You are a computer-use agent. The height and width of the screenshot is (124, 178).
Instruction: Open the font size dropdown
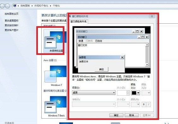click(x=123, y=104)
